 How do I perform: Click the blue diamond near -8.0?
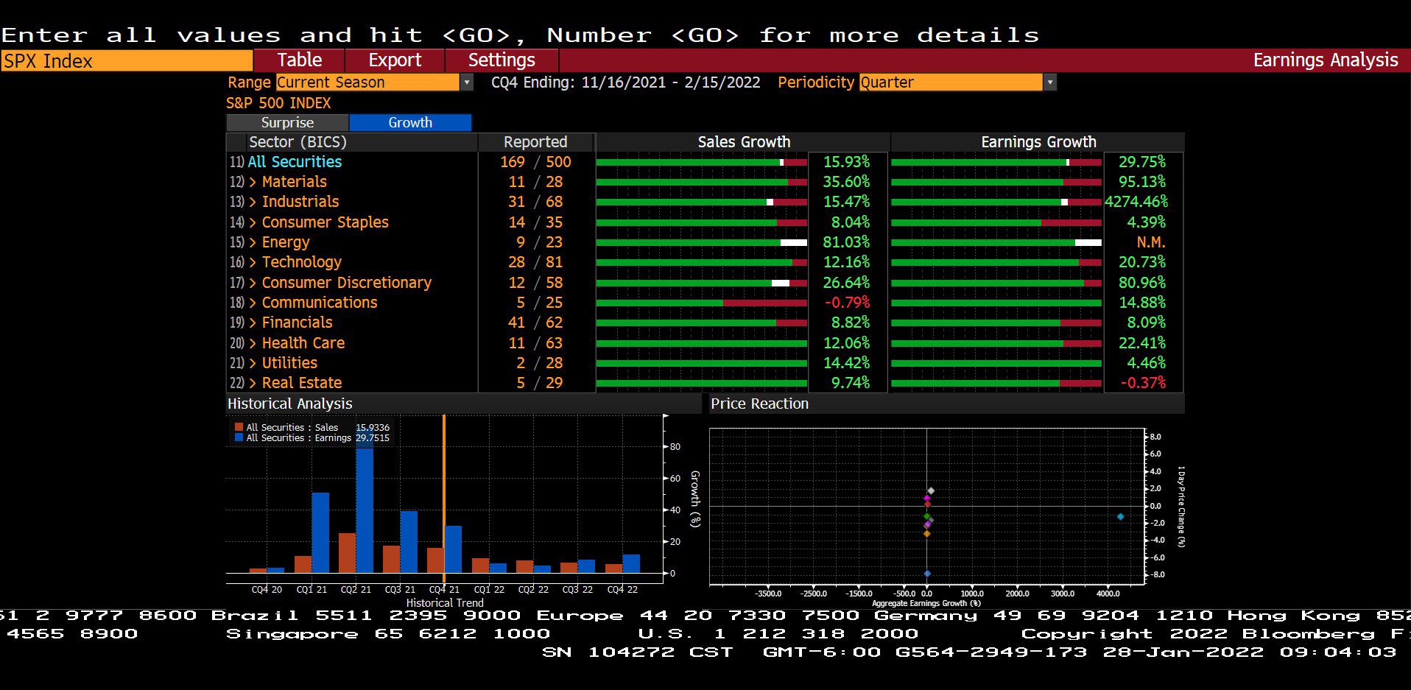pos(927,573)
